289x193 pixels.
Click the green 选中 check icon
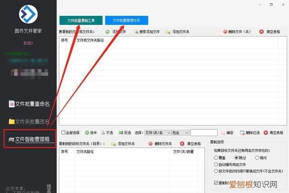[87, 133]
